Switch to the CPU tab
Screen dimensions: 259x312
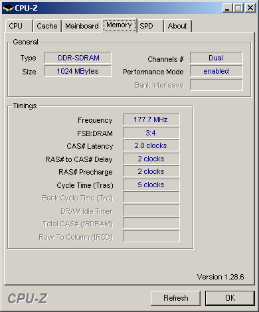tap(19, 26)
